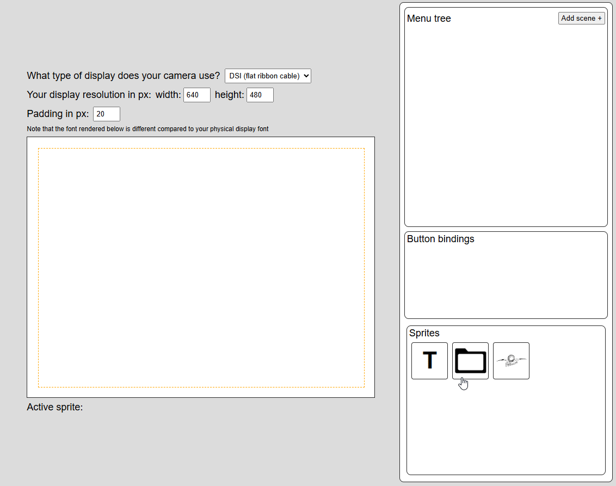Focus the display width input field
This screenshot has width=616, height=486.
point(197,95)
